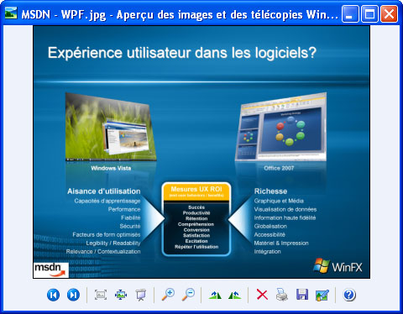403x314 pixels.
Task: Click the 'Intégration' text
Action: tap(267, 252)
